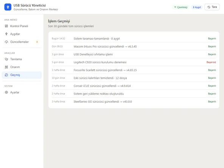
Task: Click the refresh icon inside Tara button
Action: click(x=209, y=7)
